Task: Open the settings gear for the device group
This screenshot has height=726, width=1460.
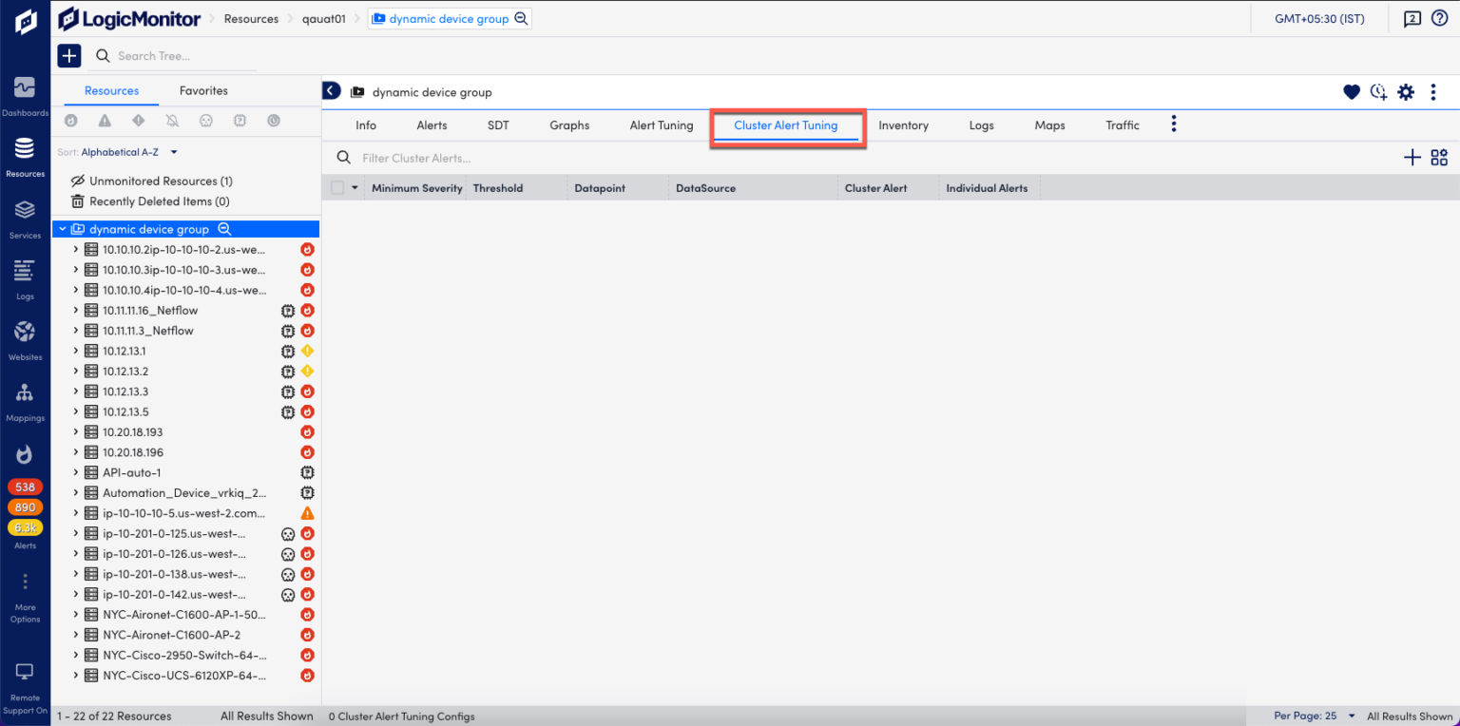Action: point(1406,92)
